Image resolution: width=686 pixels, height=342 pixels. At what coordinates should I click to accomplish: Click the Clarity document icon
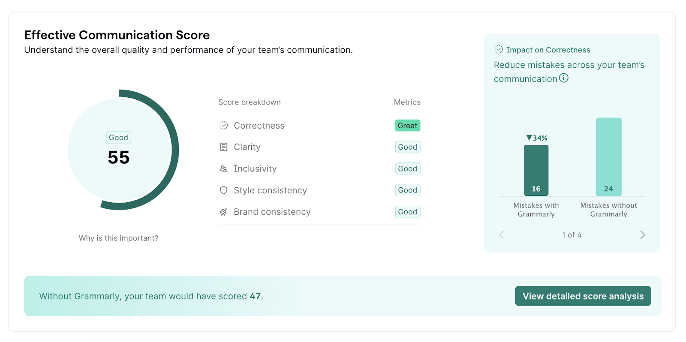pos(223,147)
